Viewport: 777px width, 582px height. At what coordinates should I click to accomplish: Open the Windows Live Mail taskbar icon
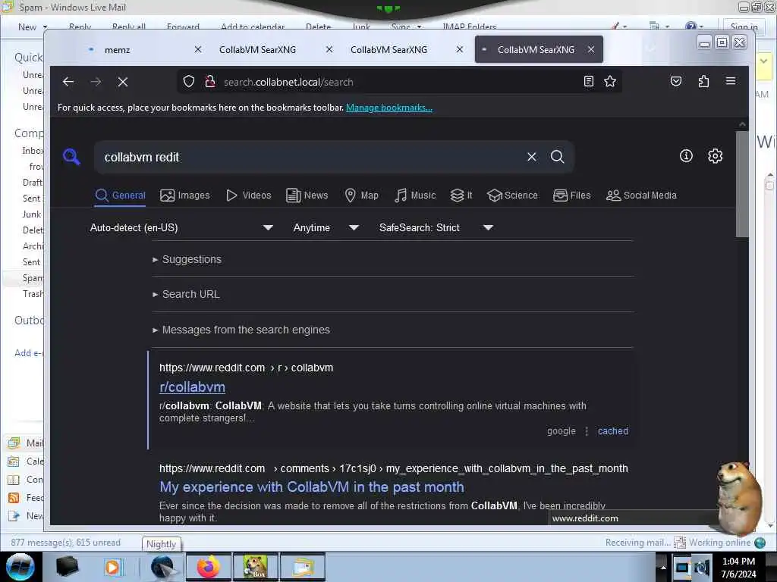tap(303, 567)
